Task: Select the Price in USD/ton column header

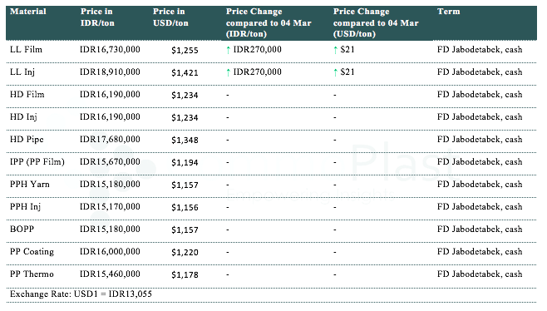Action: click(x=170, y=17)
